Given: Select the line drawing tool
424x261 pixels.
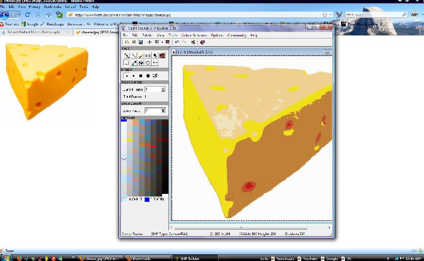Looking at the screenshot, I should 134,55.
